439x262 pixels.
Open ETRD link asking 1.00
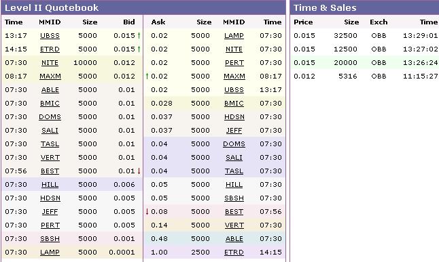[x=234, y=253]
